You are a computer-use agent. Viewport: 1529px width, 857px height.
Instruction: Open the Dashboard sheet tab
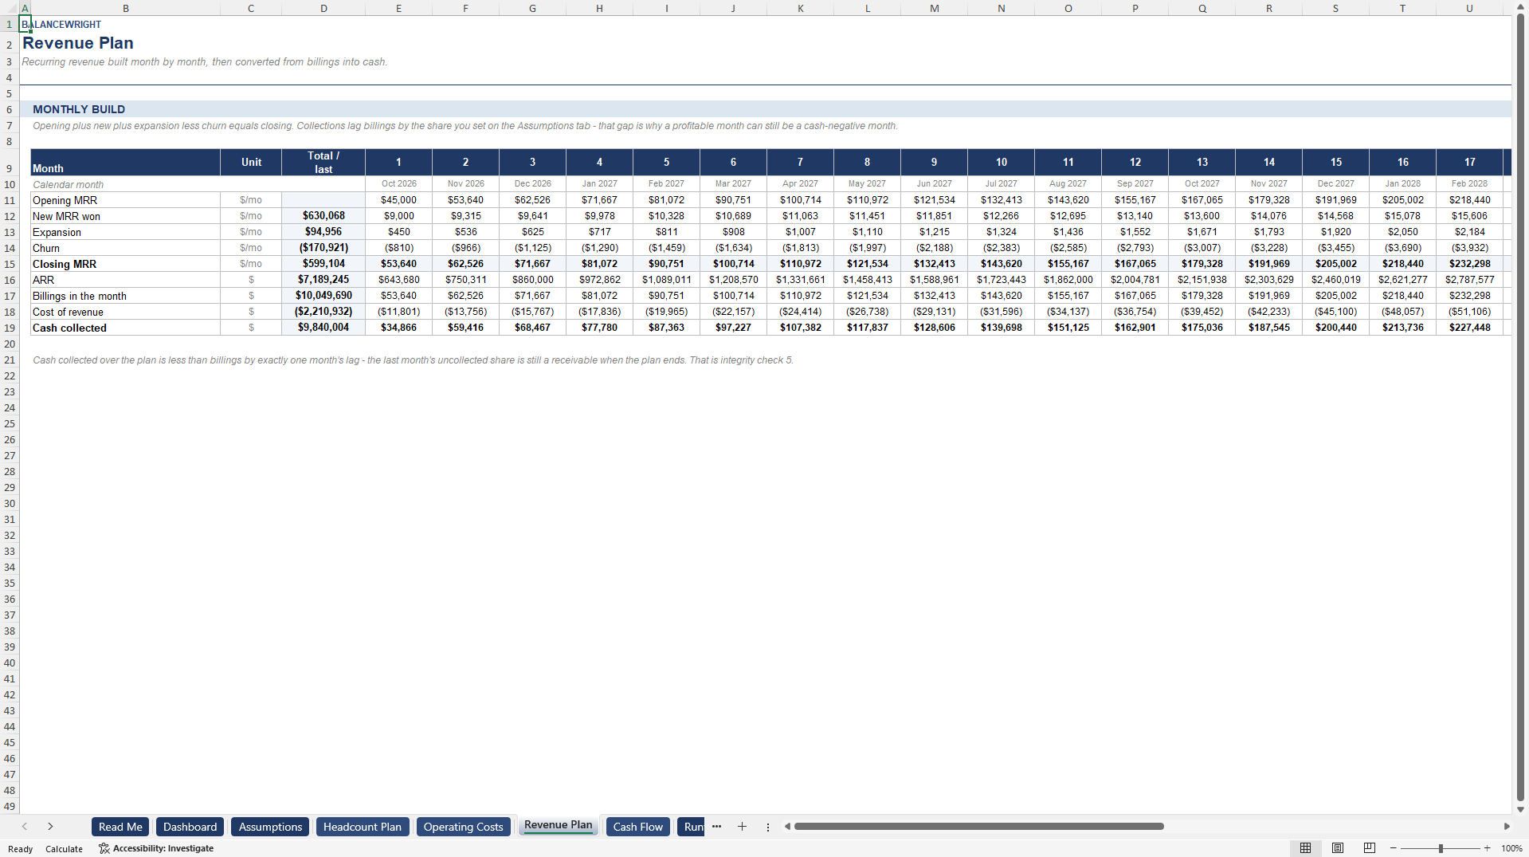point(190,827)
